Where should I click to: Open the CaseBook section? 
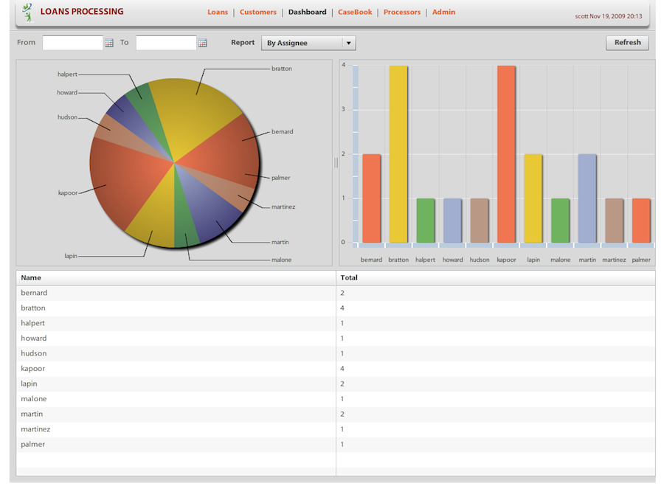355,12
